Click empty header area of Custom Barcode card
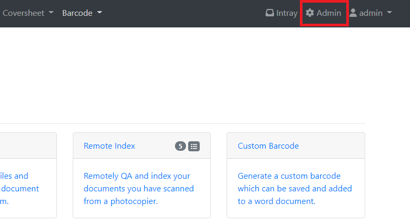Screen dimensions: 410x223 tap(332, 146)
